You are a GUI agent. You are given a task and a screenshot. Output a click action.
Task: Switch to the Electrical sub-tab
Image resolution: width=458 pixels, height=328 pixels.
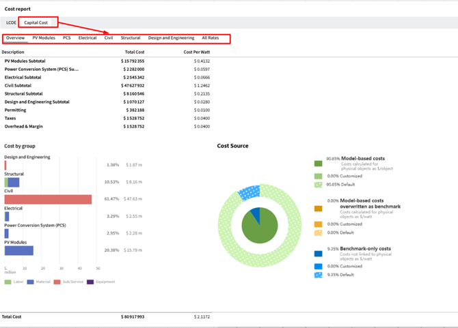pos(87,38)
